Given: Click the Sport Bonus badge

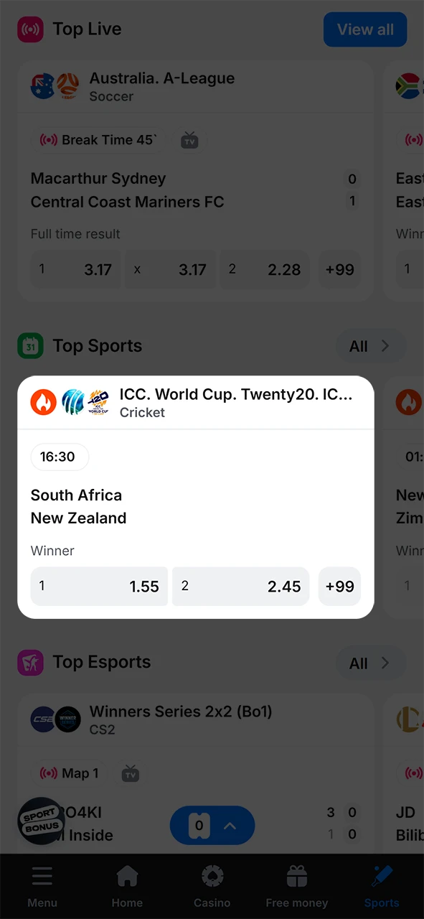Looking at the screenshot, I should (x=40, y=821).
